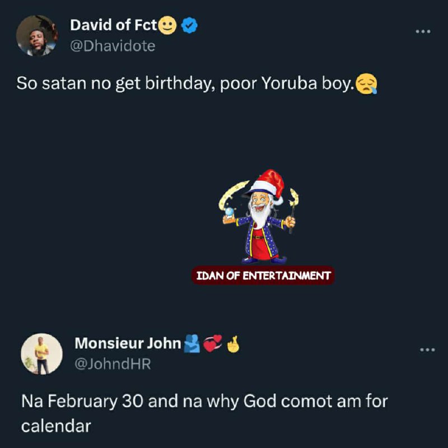Select the David of Fct display name
The height and width of the screenshot is (448, 448).
click(114, 25)
